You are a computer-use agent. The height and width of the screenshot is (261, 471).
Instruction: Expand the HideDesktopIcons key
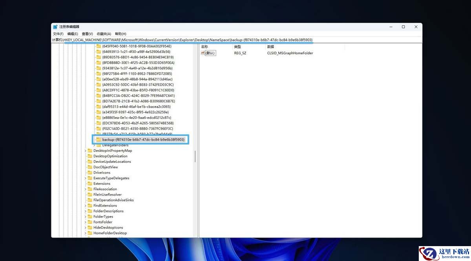click(x=85, y=227)
